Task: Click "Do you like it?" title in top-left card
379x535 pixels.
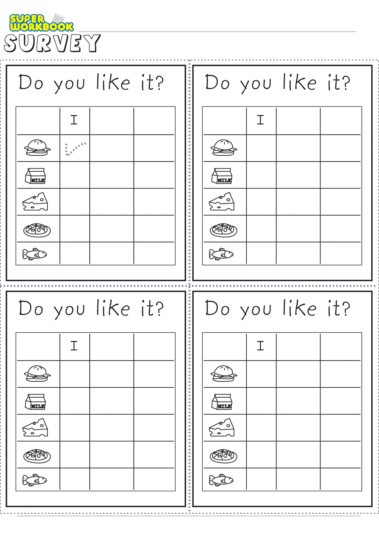Action: 91,83
